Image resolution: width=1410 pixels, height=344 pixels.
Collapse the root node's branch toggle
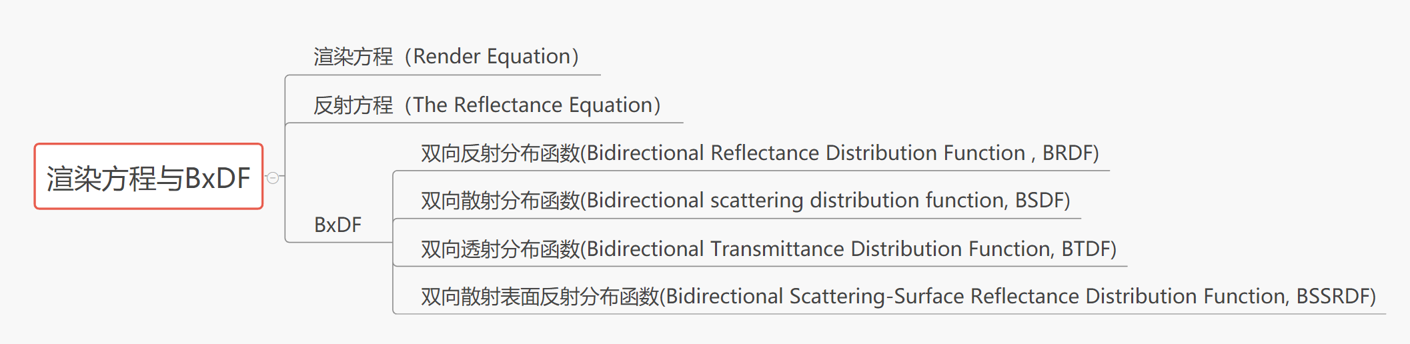point(272,177)
